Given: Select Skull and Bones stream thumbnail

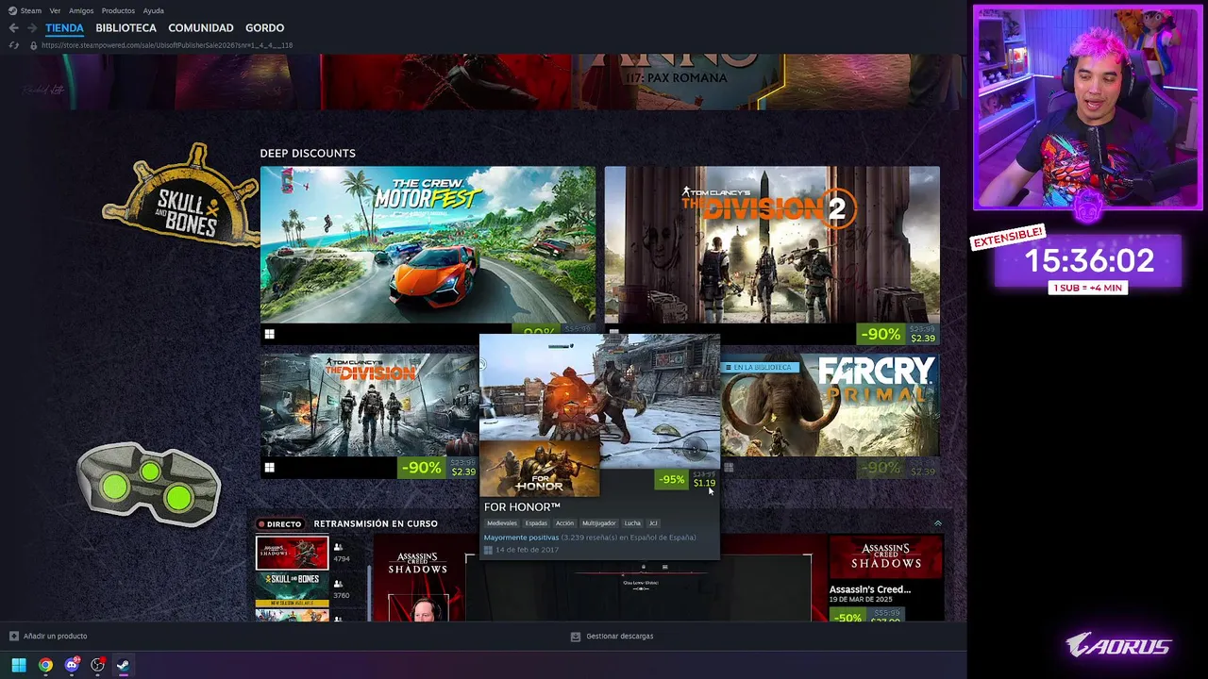Looking at the screenshot, I should 293,588.
